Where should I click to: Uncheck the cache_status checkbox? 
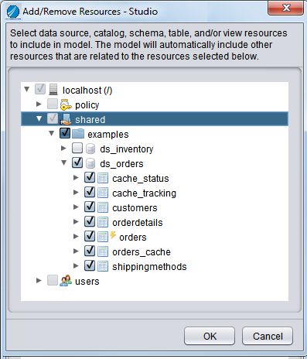(x=90, y=177)
